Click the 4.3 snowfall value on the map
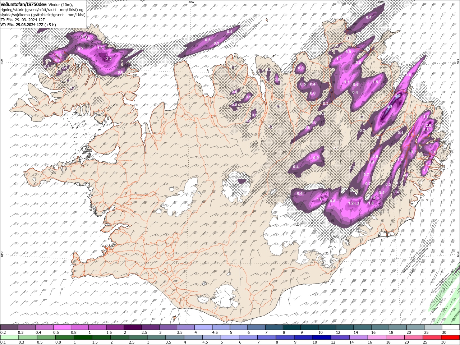This screenshot has height=345, width=460. tap(390, 107)
